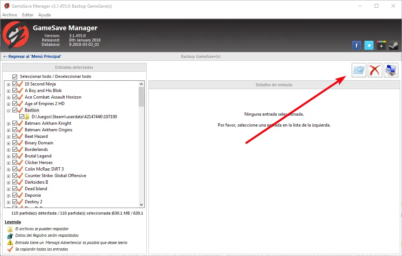This screenshot has height=256, width=402.
Task: Collapse the Bastion tree node
Action: 8,111
